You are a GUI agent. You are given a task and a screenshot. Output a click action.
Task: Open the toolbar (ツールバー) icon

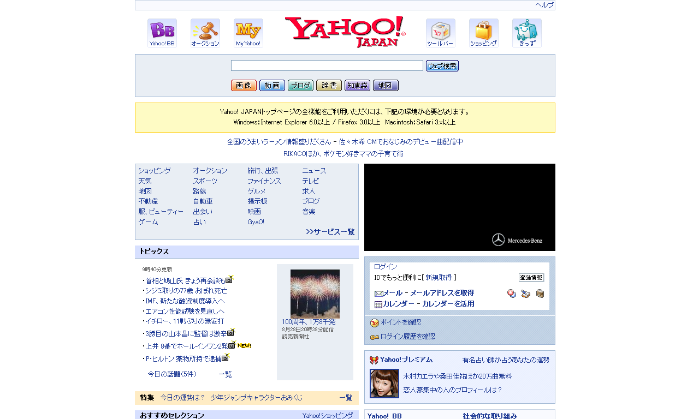(441, 33)
